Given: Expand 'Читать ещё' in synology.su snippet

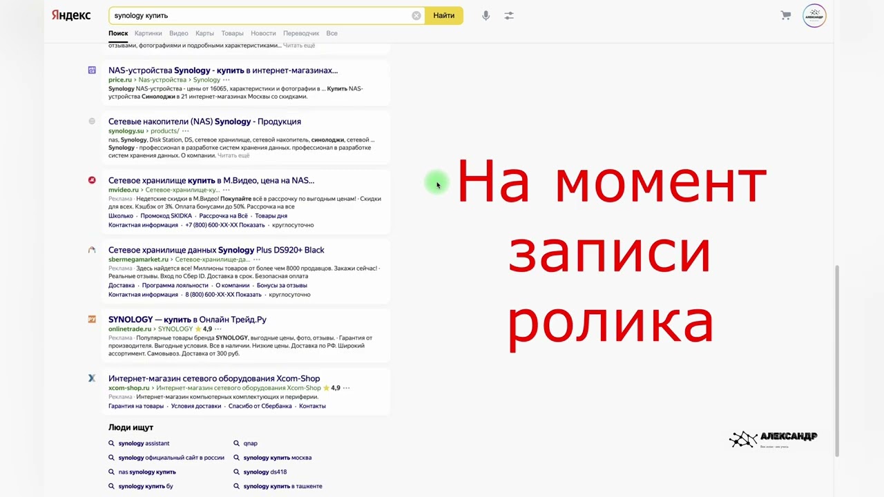Looking at the screenshot, I should [233, 156].
